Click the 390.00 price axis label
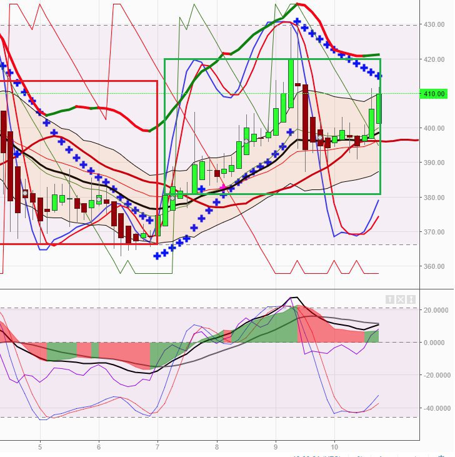The width and height of the screenshot is (455, 457). point(434,163)
